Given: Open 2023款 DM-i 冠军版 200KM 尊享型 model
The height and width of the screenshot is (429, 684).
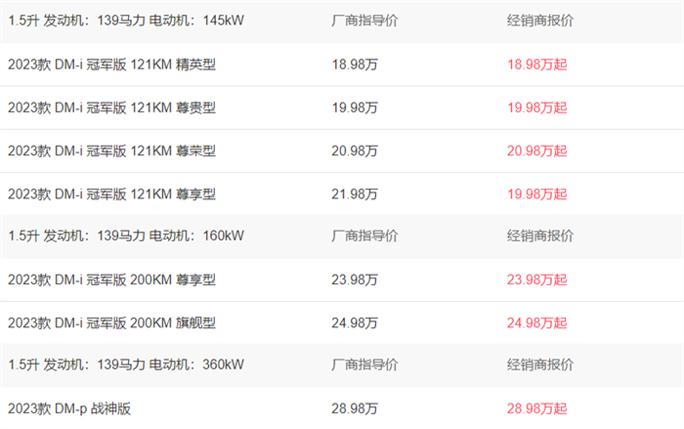Looking at the screenshot, I should 111,279.
